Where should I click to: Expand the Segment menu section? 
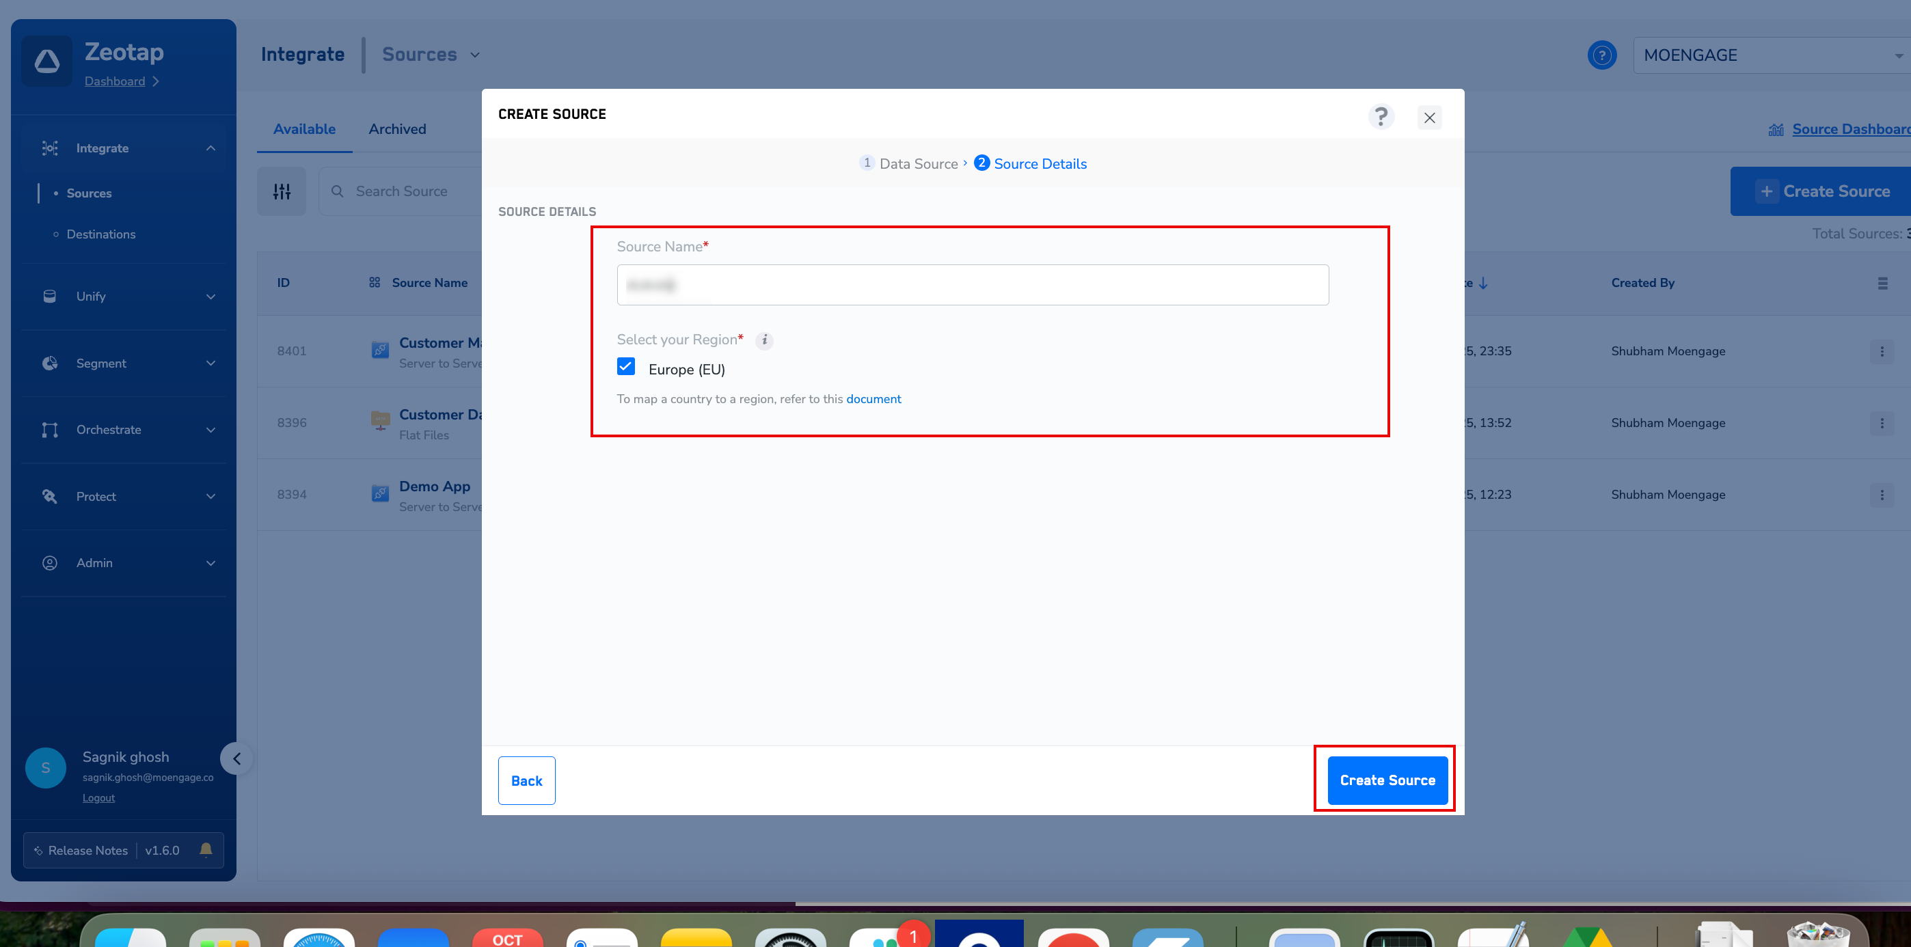point(211,363)
